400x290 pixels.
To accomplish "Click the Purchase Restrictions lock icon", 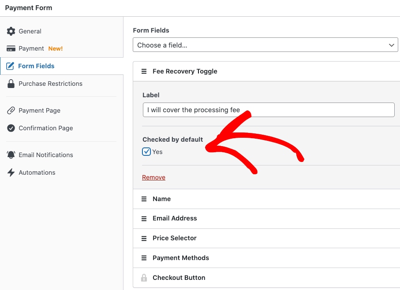I will [11, 84].
